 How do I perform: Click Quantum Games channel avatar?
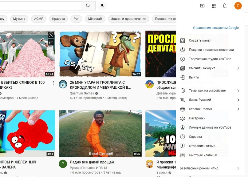(x=63, y=84)
